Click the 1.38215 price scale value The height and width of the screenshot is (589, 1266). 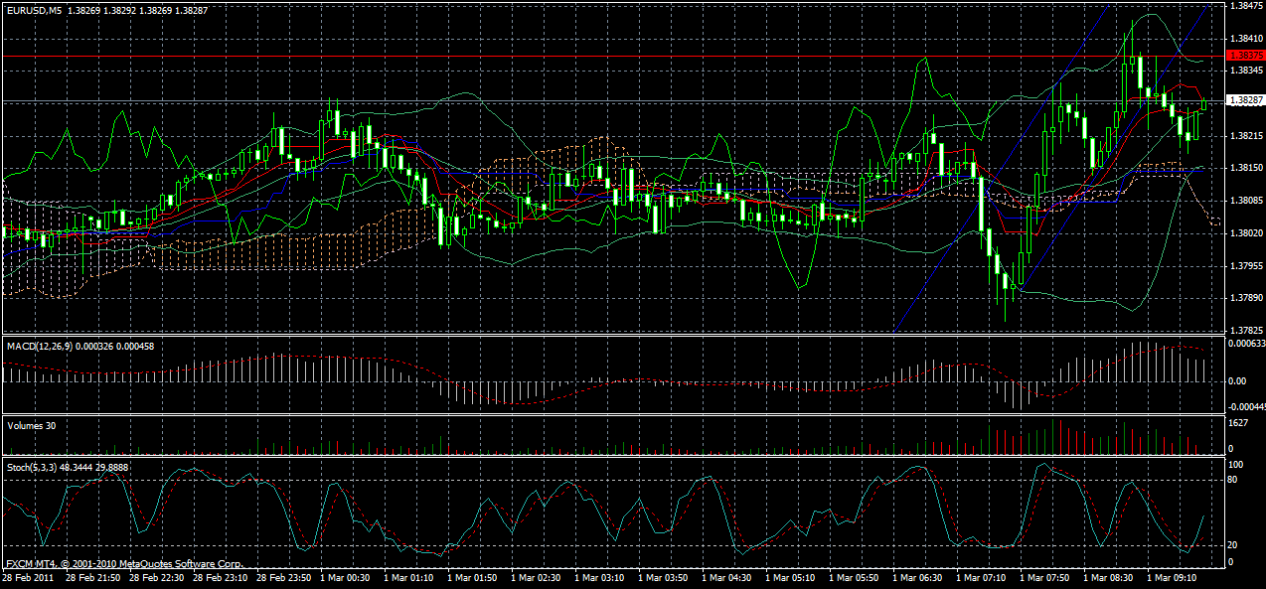pyautogui.click(x=1246, y=135)
